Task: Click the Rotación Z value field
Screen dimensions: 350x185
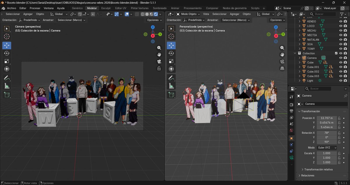Action: click(326, 142)
